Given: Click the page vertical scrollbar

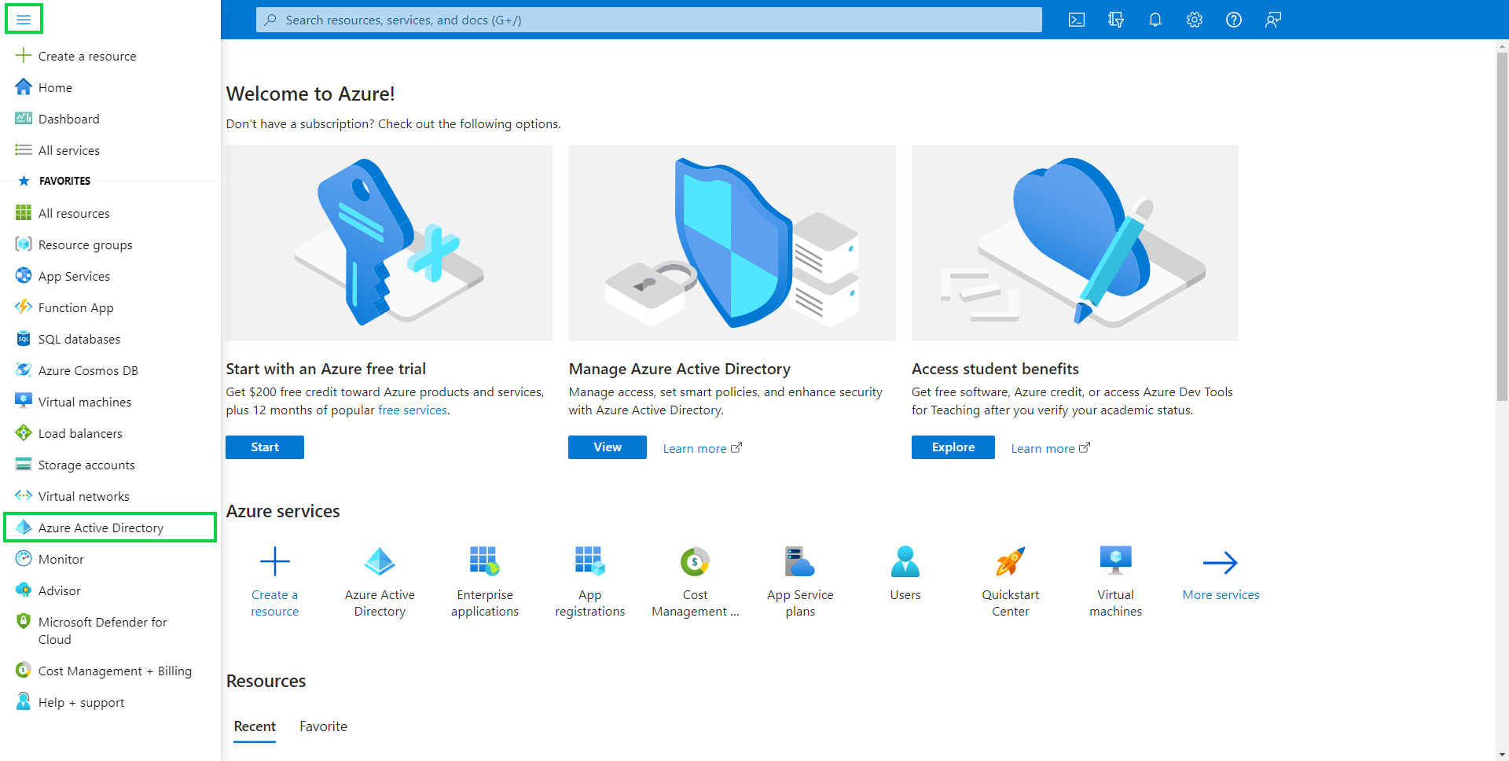Looking at the screenshot, I should click(x=1502, y=226).
